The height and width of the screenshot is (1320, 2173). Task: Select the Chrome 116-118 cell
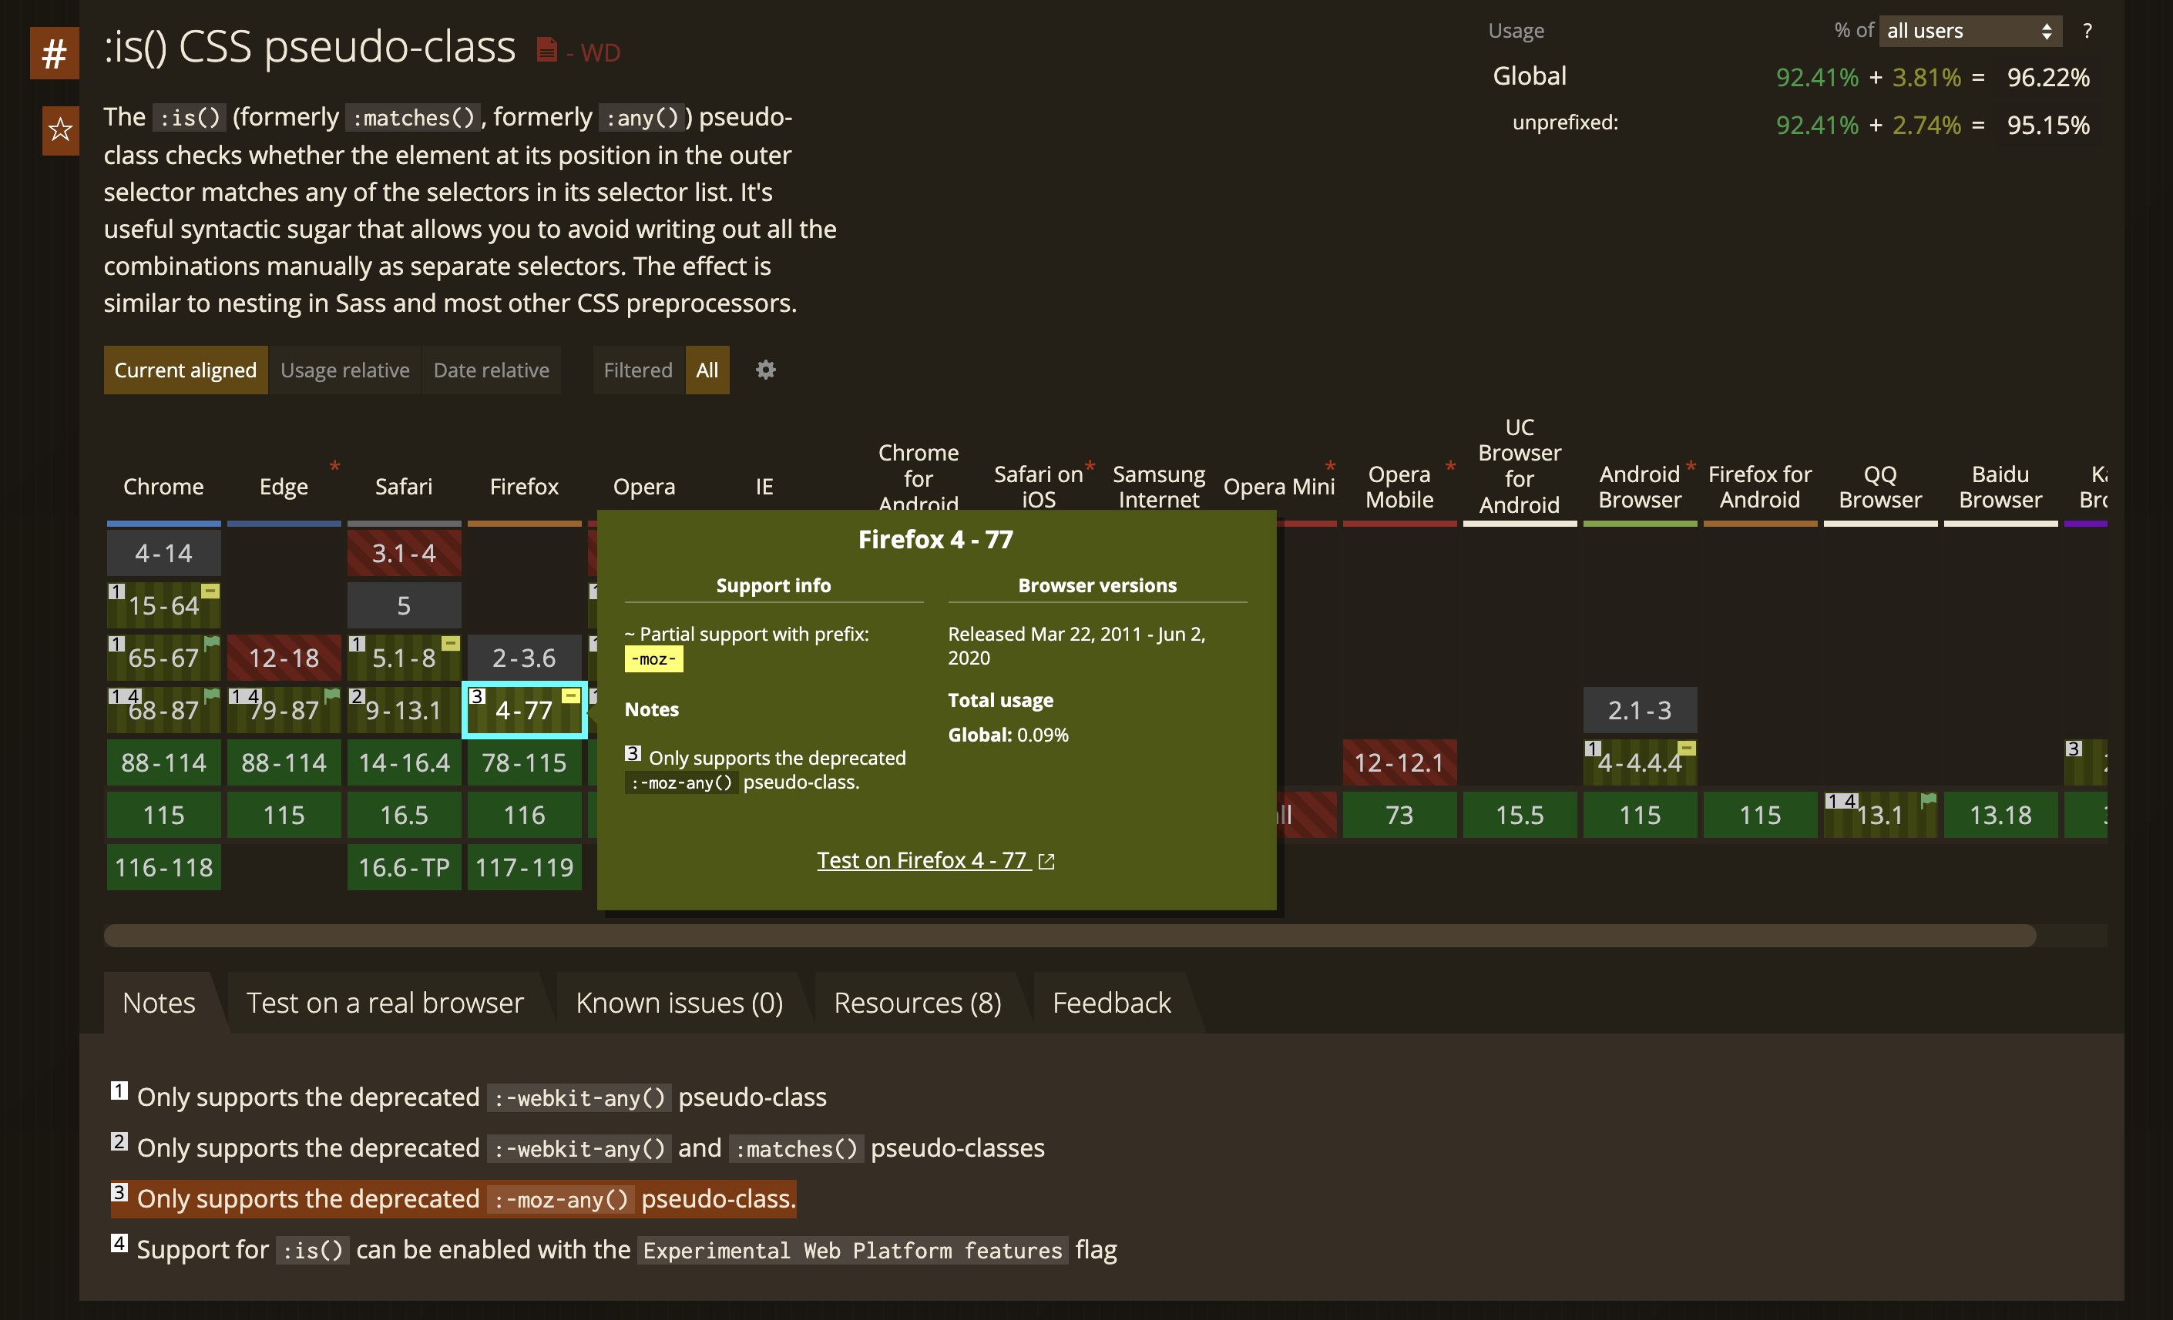(x=164, y=867)
